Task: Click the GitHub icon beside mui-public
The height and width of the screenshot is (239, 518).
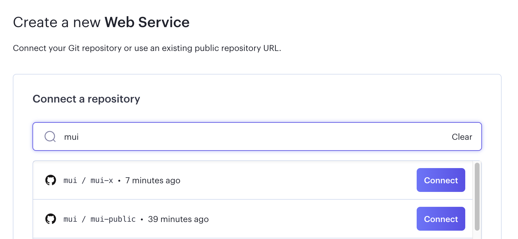Action: click(x=51, y=219)
